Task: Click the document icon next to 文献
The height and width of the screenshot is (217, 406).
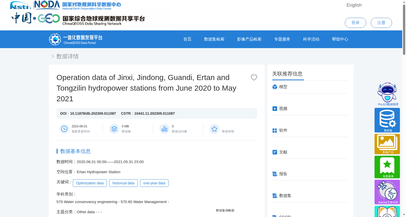Action: [x=275, y=152]
